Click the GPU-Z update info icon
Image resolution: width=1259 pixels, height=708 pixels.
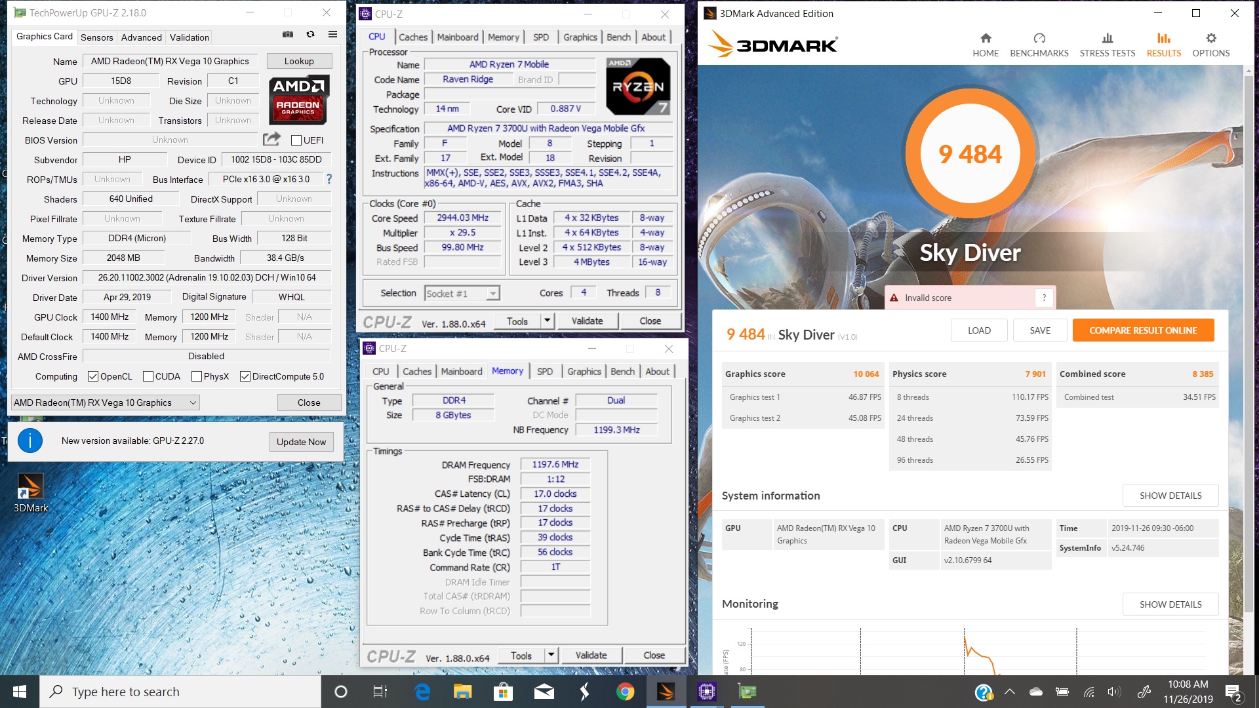30,441
